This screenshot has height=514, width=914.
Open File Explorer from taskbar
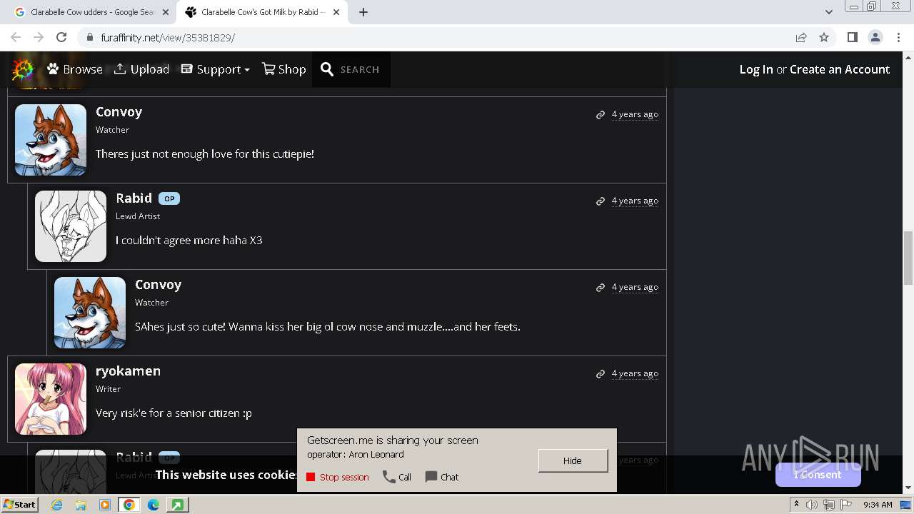[81, 505]
